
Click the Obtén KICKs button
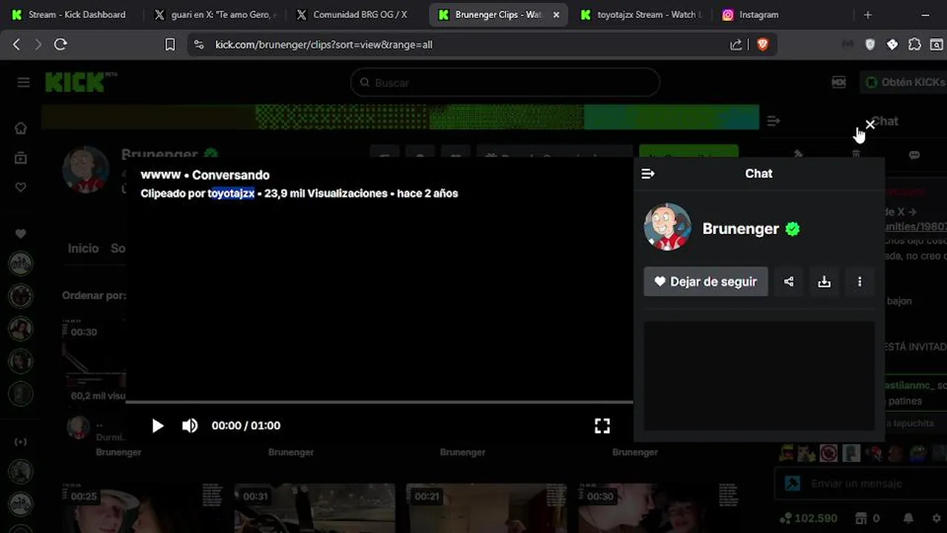(x=905, y=82)
